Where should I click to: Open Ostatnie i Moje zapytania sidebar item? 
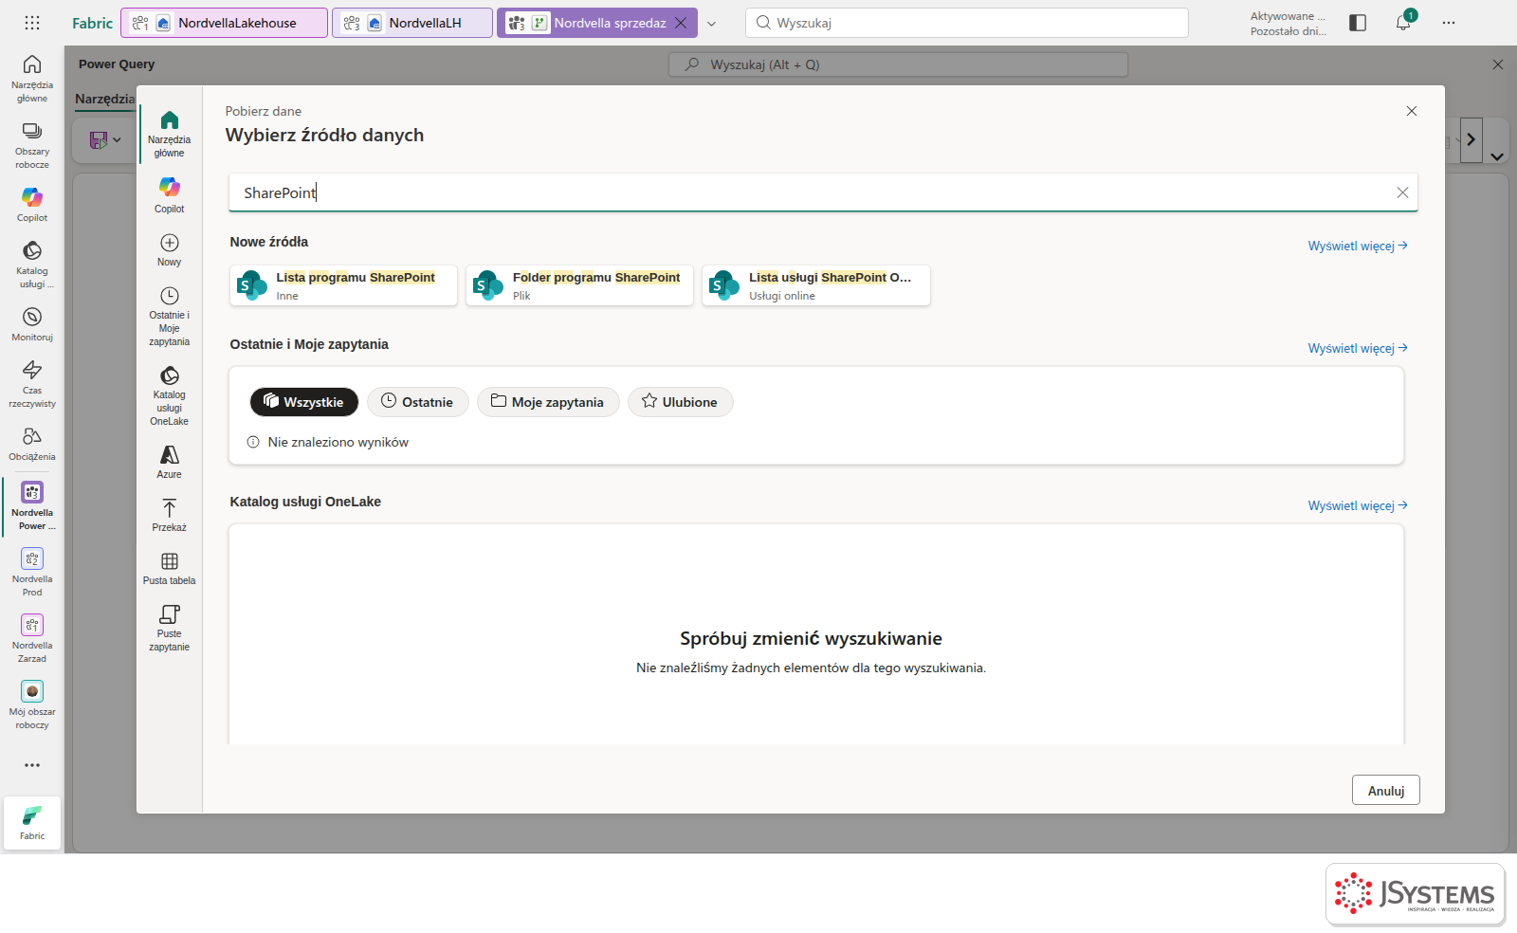click(170, 317)
